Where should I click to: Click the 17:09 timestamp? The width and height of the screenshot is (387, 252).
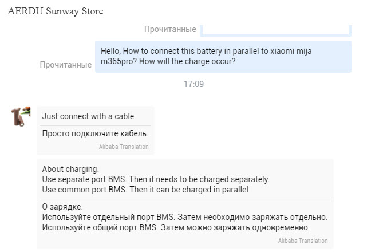coord(193,84)
